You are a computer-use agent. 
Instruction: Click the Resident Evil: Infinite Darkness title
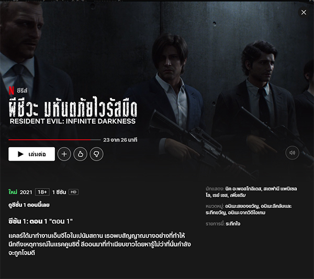tap(73, 121)
